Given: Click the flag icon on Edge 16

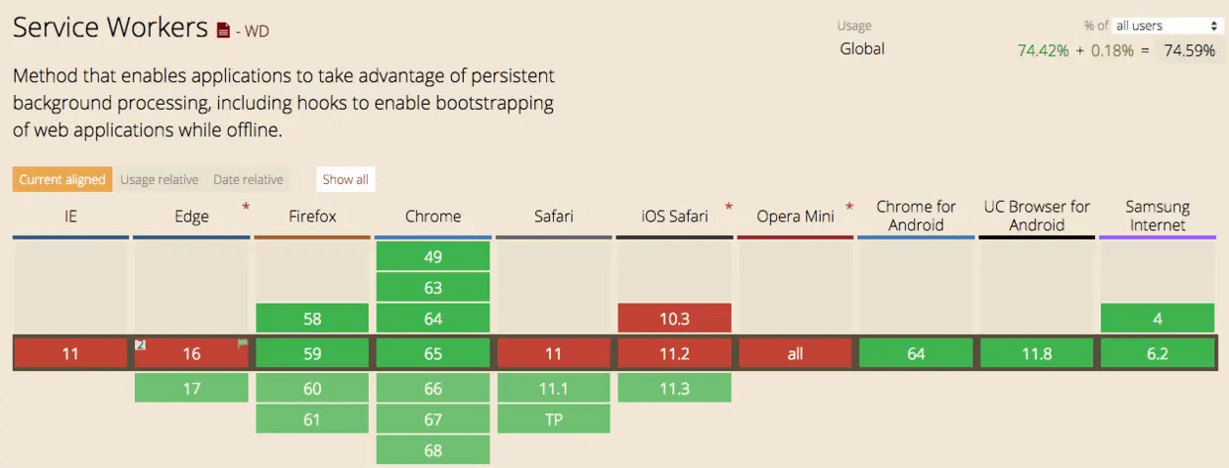Looking at the screenshot, I should click(x=242, y=343).
